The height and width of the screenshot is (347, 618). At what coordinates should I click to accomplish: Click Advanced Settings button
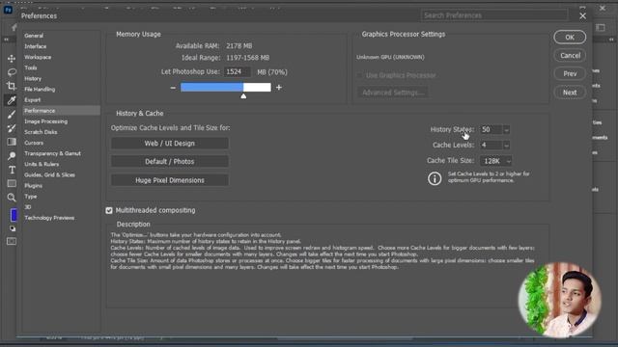393,93
